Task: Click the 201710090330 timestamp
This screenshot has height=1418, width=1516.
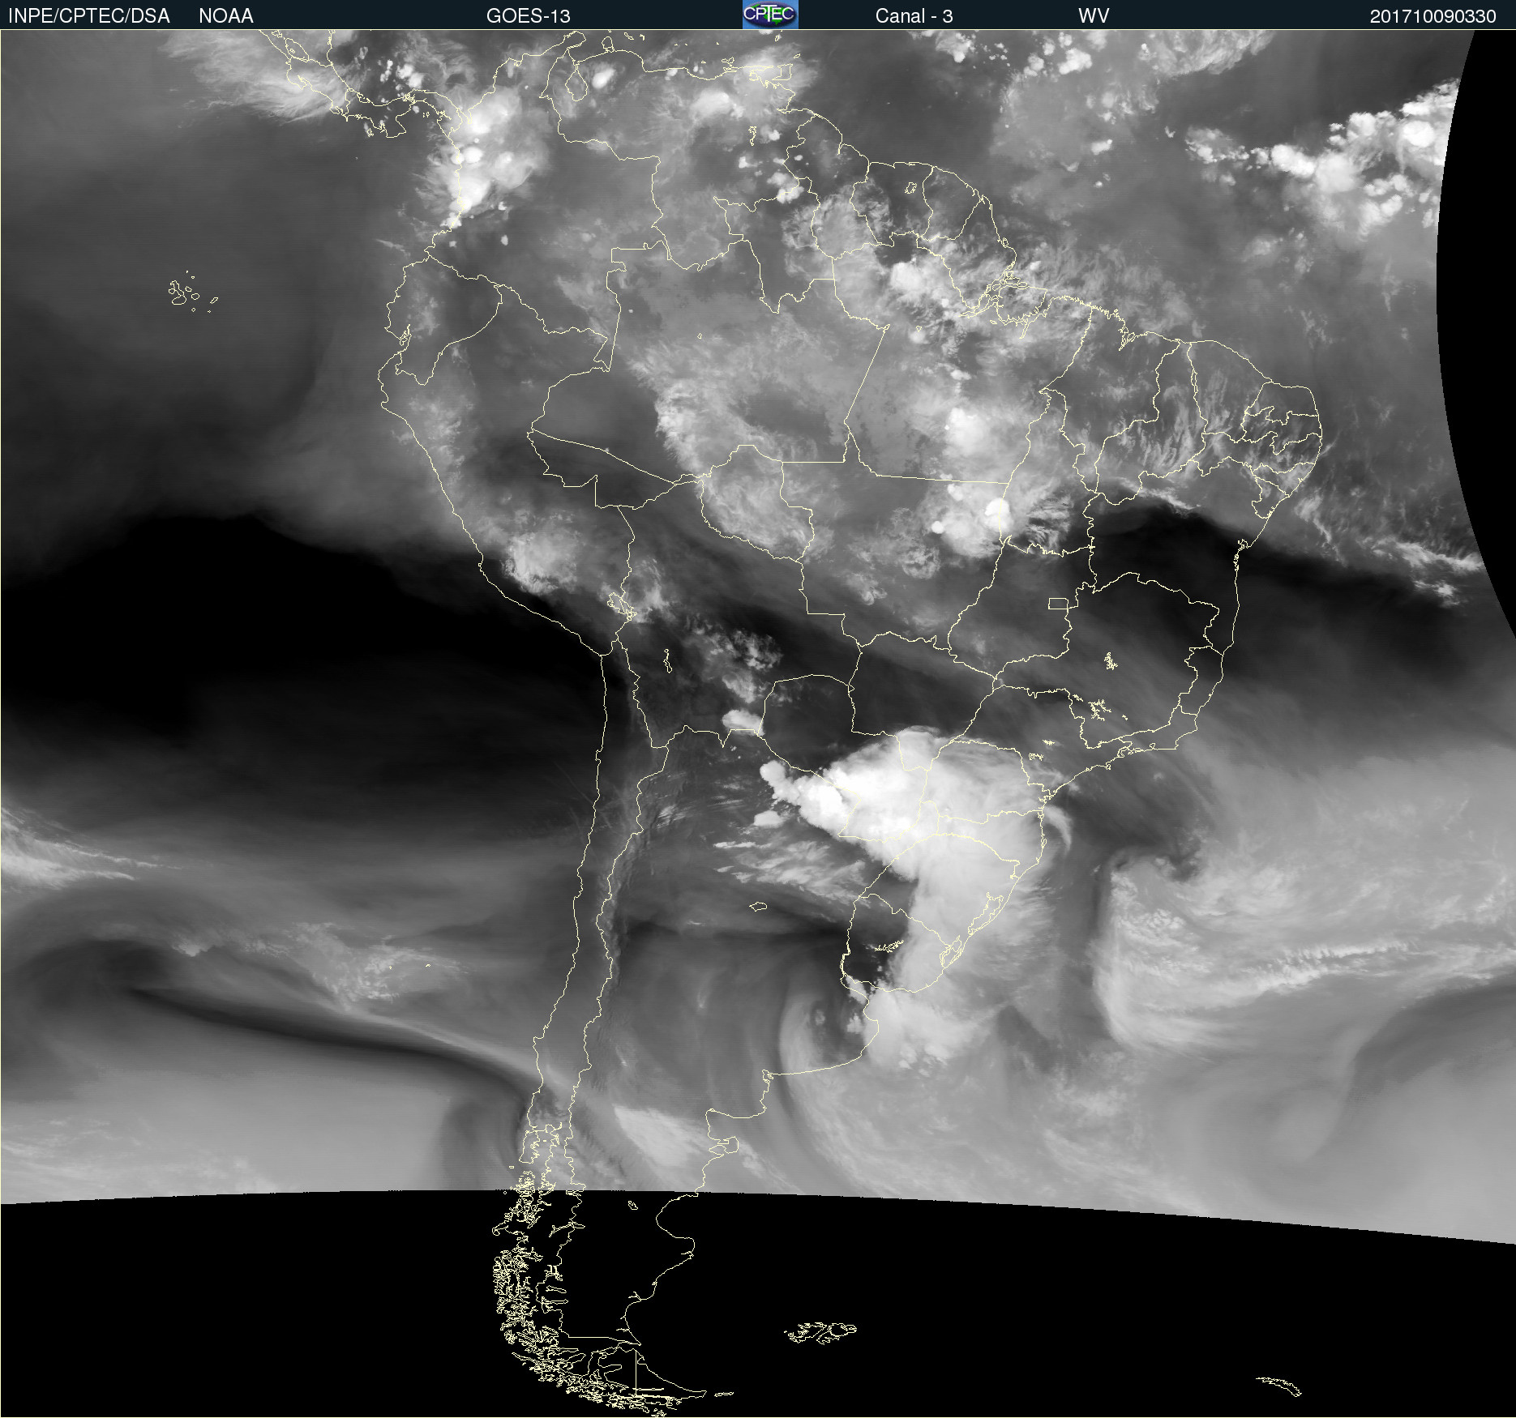Action: point(1432,16)
